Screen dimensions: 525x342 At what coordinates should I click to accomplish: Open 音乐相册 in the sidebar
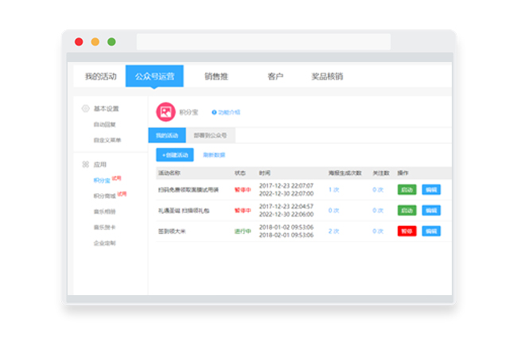tap(104, 212)
